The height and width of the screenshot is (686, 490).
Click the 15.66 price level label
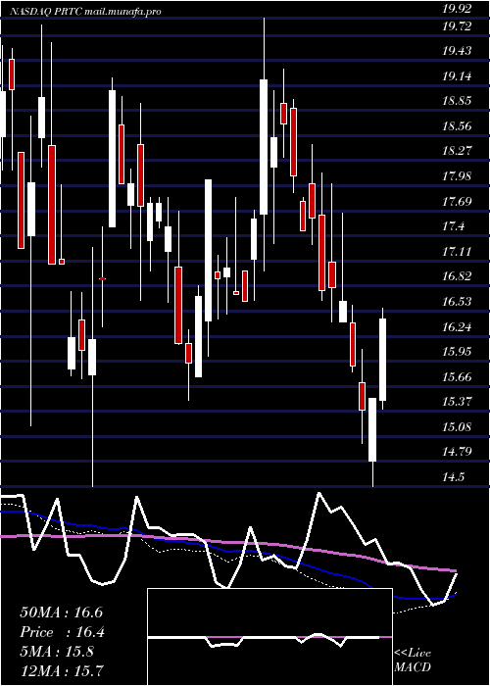pyautogui.click(x=457, y=377)
